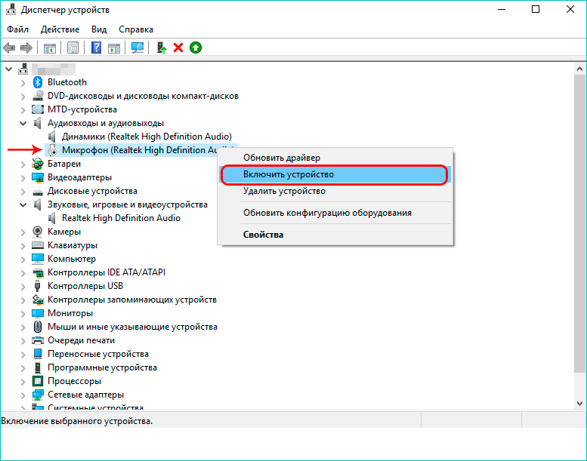Open the Вид menu

coord(99,29)
